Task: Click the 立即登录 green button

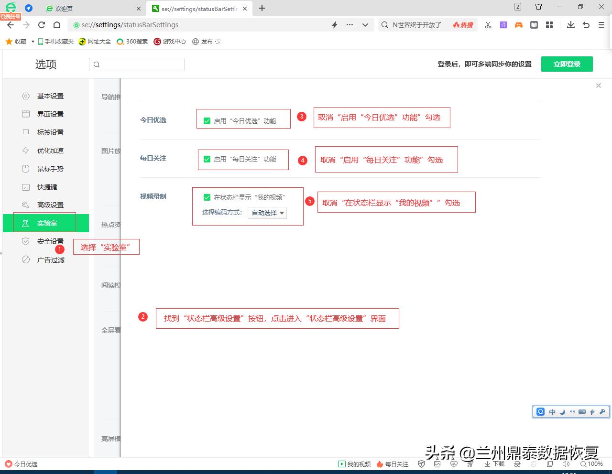Action: coord(567,64)
